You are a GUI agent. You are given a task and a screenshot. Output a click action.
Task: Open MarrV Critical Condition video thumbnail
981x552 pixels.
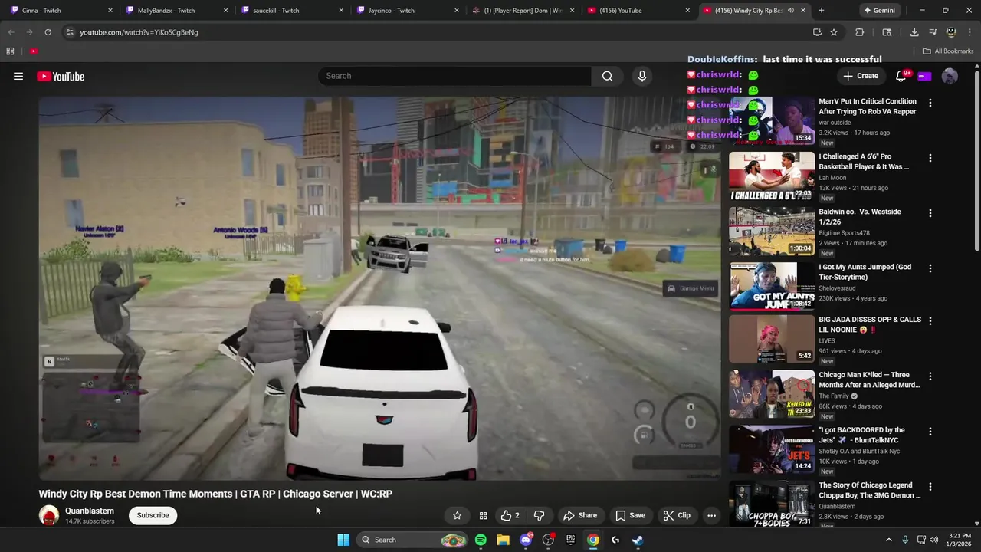click(x=772, y=120)
